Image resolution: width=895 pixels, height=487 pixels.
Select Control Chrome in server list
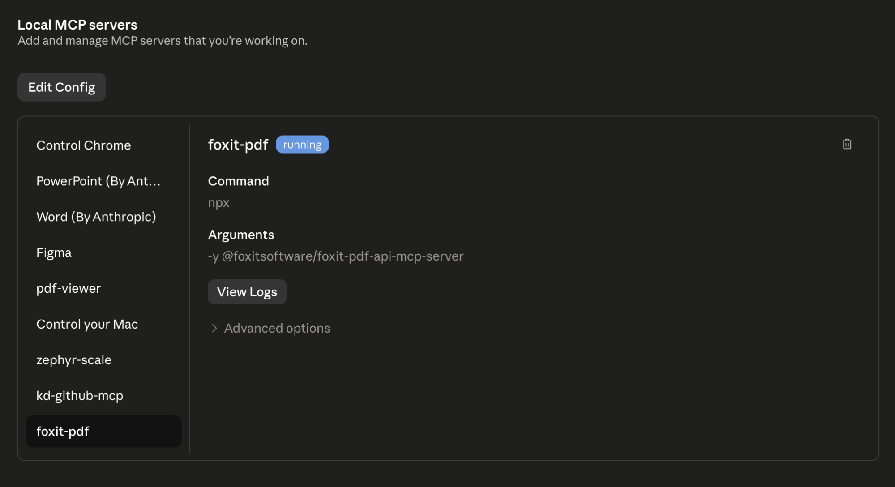103,145
